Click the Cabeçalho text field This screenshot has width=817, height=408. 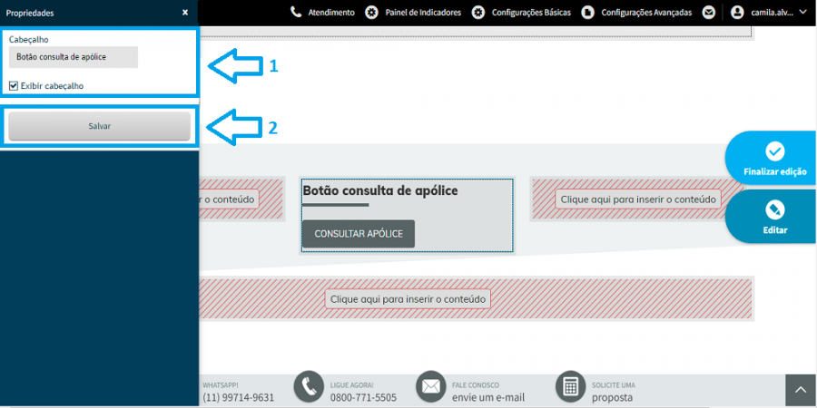74,57
